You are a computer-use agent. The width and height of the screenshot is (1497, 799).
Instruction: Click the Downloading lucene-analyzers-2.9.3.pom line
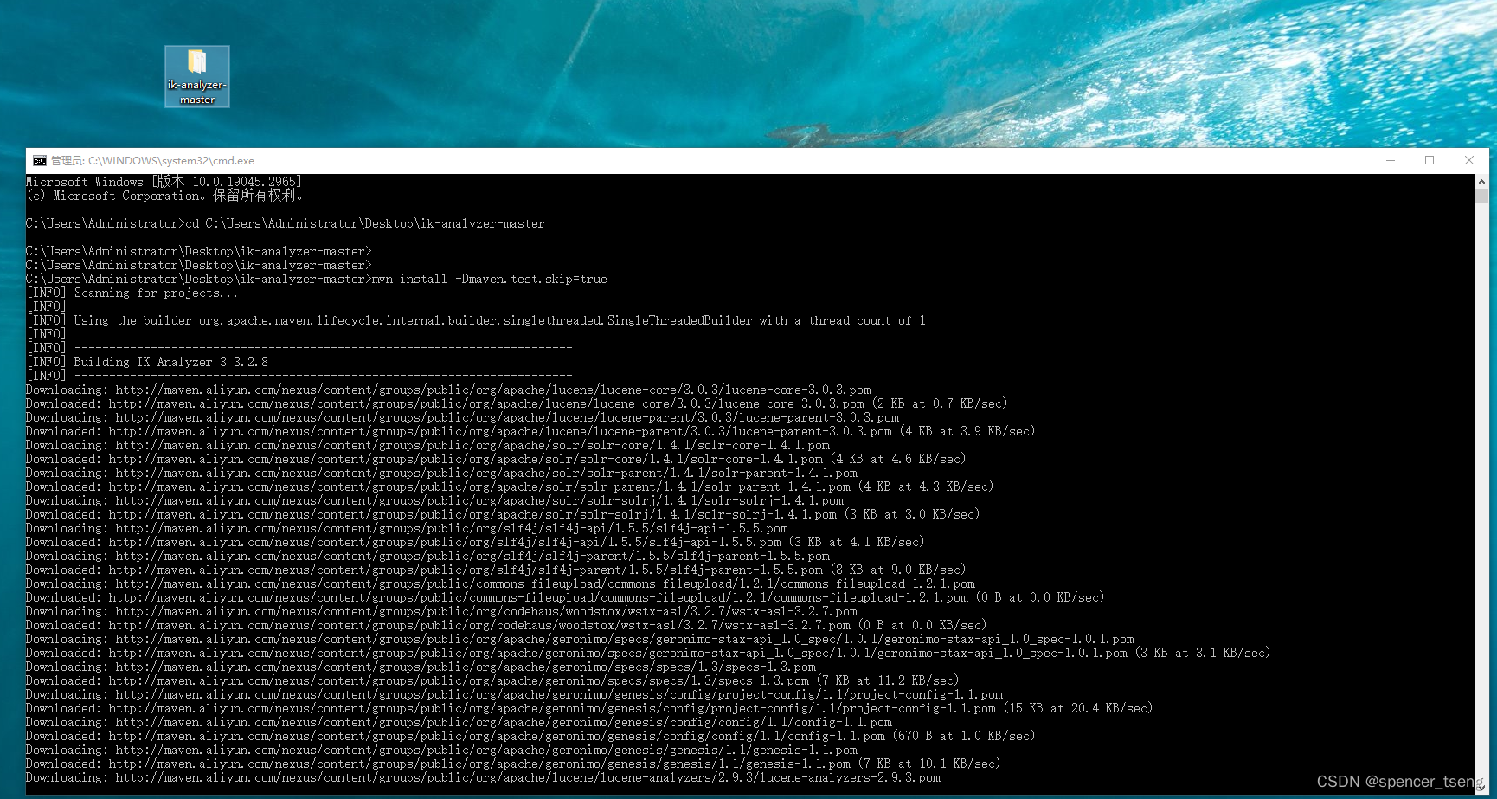[x=483, y=777]
